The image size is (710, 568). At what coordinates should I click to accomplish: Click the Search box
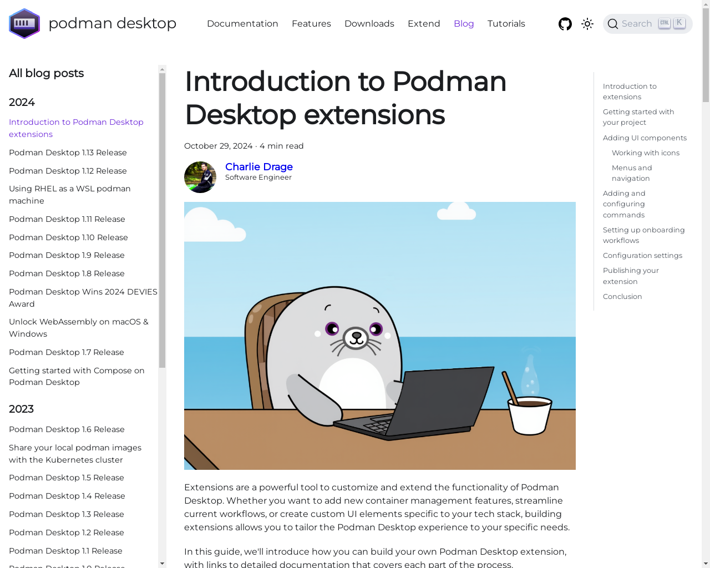coord(648,24)
